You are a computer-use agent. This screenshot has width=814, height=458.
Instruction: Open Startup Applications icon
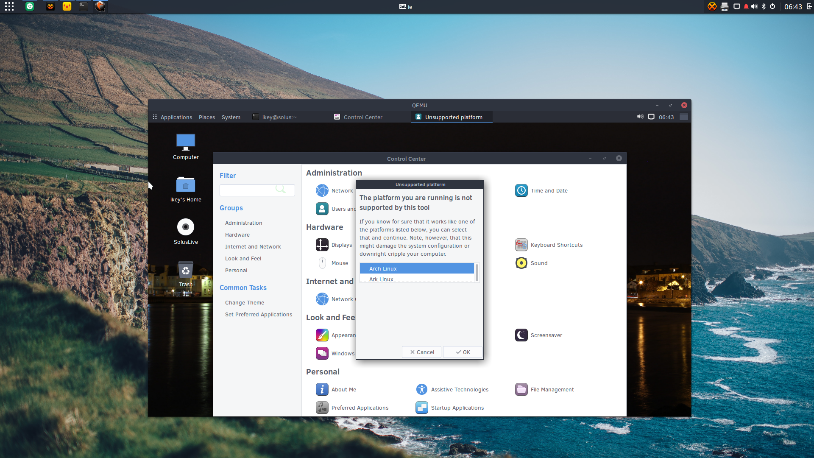tap(422, 408)
